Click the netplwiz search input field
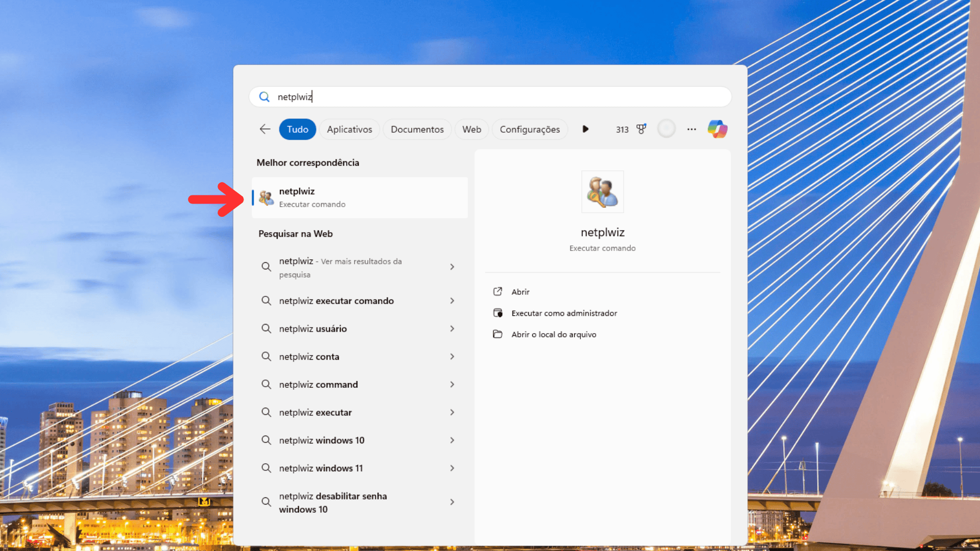The width and height of the screenshot is (980, 551). tap(490, 97)
